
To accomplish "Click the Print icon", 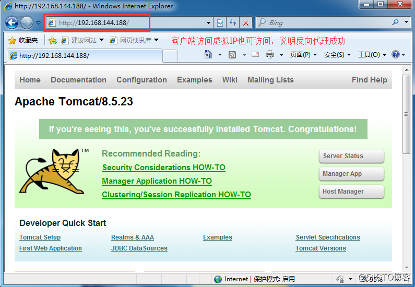I will coord(270,54).
